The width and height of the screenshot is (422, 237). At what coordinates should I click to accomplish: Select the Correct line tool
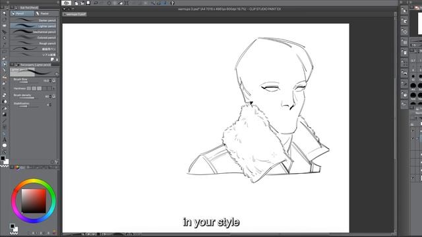click(5, 152)
